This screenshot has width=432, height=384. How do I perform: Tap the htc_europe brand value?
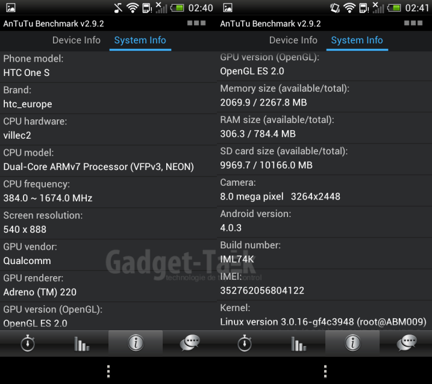click(28, 104)
